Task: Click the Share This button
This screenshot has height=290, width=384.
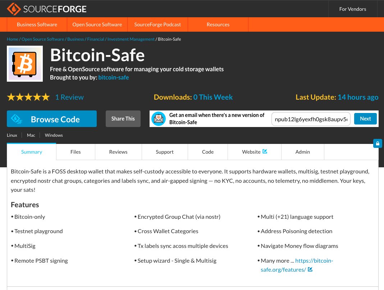Action: [123, 119]
